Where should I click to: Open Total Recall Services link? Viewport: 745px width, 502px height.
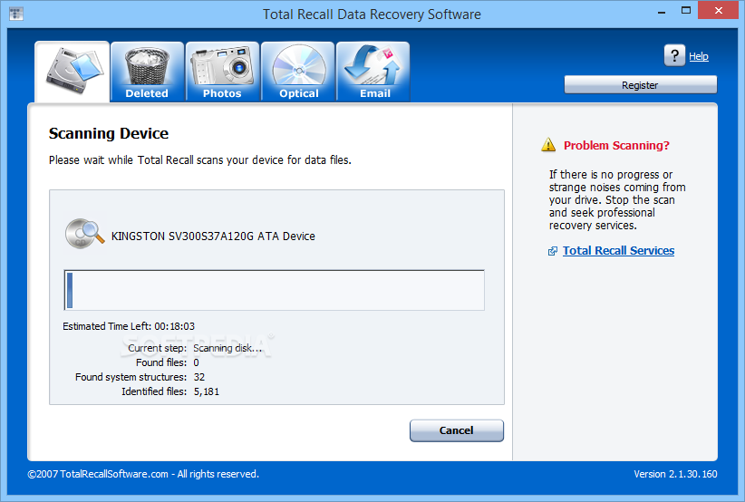point(618,250)
